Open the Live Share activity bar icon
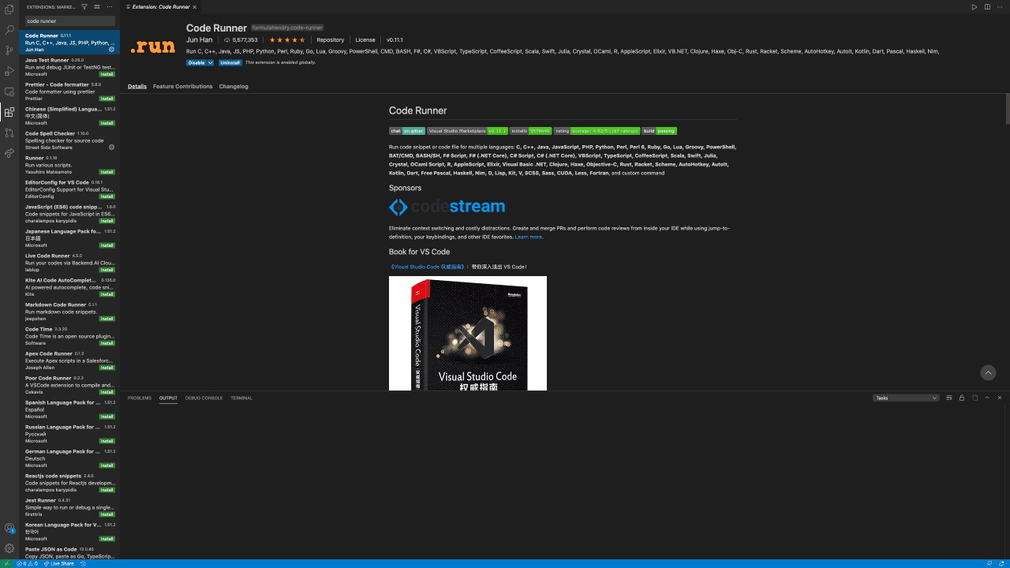This screenshot has height=568, width=1010. [9, 153]
